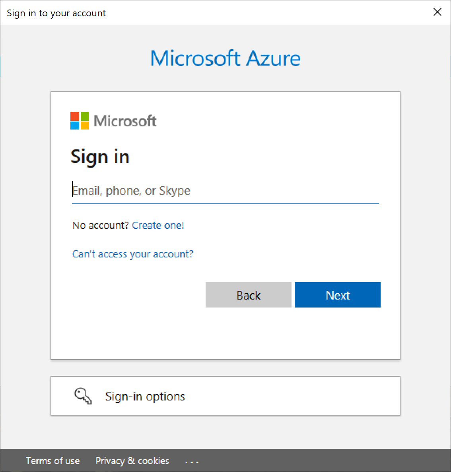This screenshot has height=472, width=451.
Task: Close the Sign in to your account dialog
Action: coord(437,12)
